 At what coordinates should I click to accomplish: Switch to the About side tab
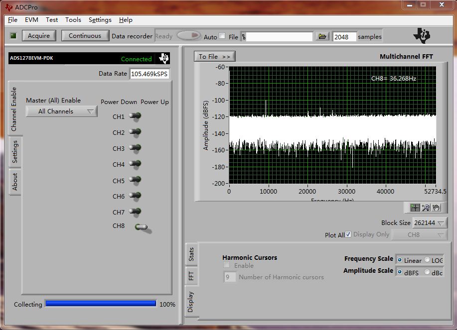15,182
